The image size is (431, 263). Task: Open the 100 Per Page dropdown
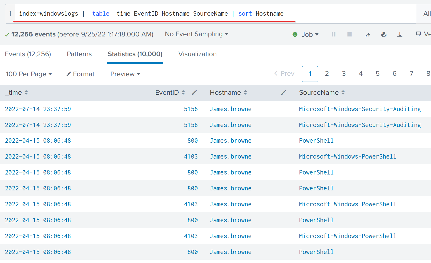click(x=29, y=74)
